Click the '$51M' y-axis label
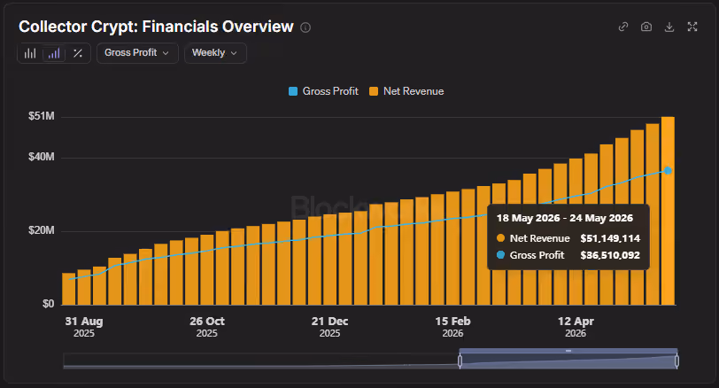Viewport: 719px width, 388px height. 42,116
